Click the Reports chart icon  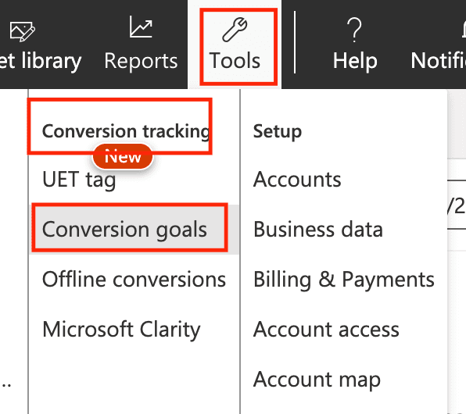click(141, 27)
